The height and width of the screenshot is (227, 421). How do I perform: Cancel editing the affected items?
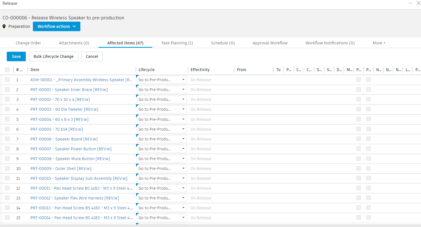pyautogui.click(x=92, y=56)
